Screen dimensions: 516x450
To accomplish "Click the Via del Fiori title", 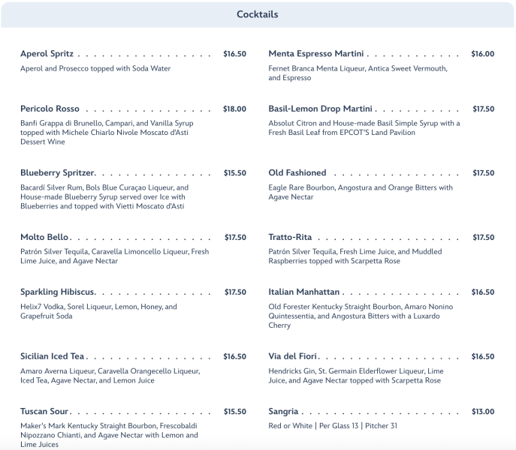I will [293, 356].
